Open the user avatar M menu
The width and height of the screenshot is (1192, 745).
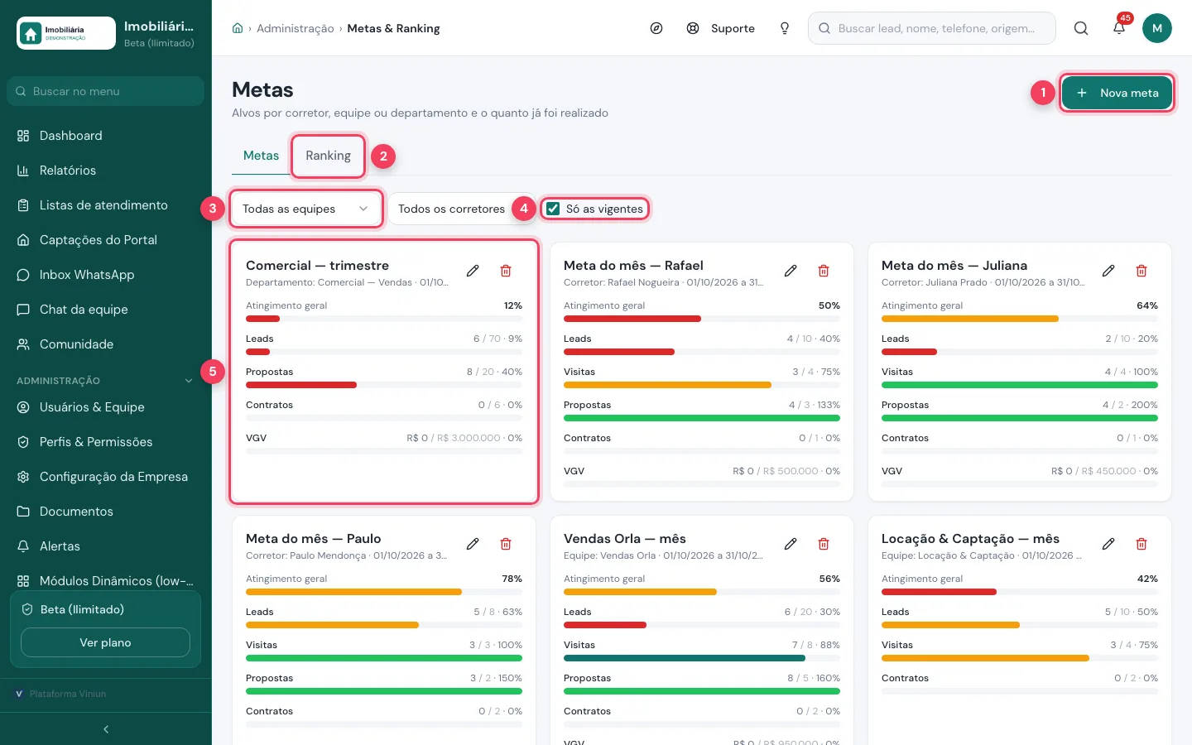click(1157, 28)
